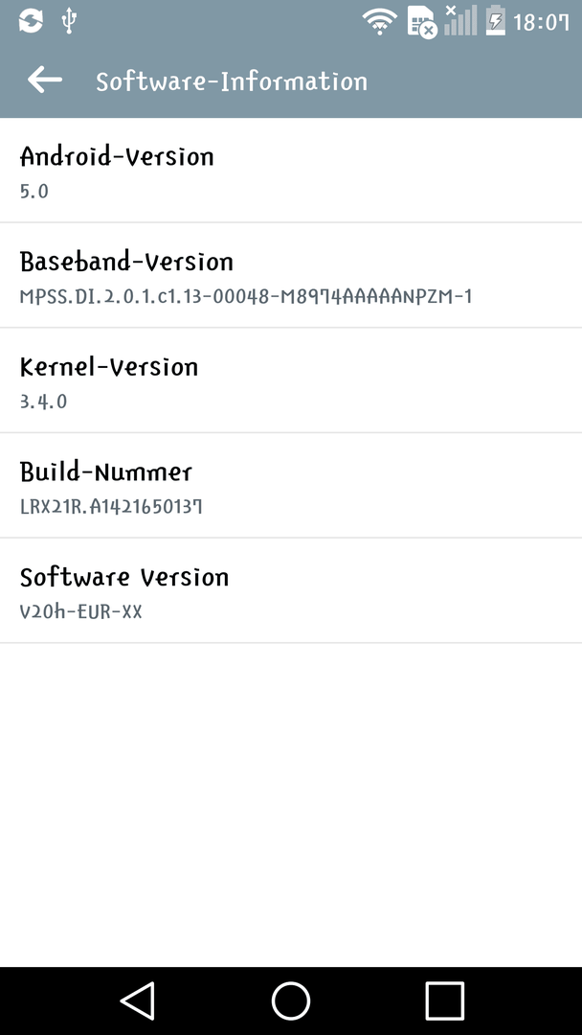Tap the Software-Information header title
The width and height of the screenshot is (582, 1035).
tap(232, 81)
